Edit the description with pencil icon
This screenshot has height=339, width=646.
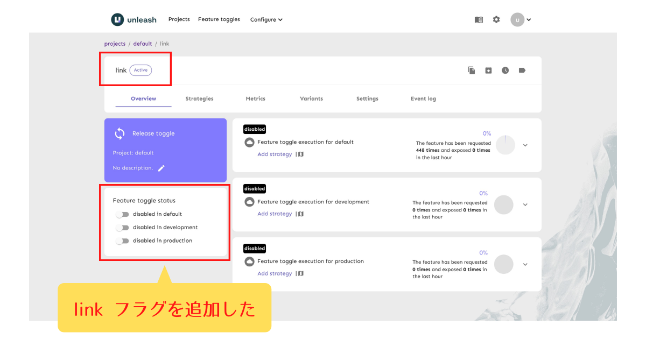pyautogui.click(x=161, y=168)
